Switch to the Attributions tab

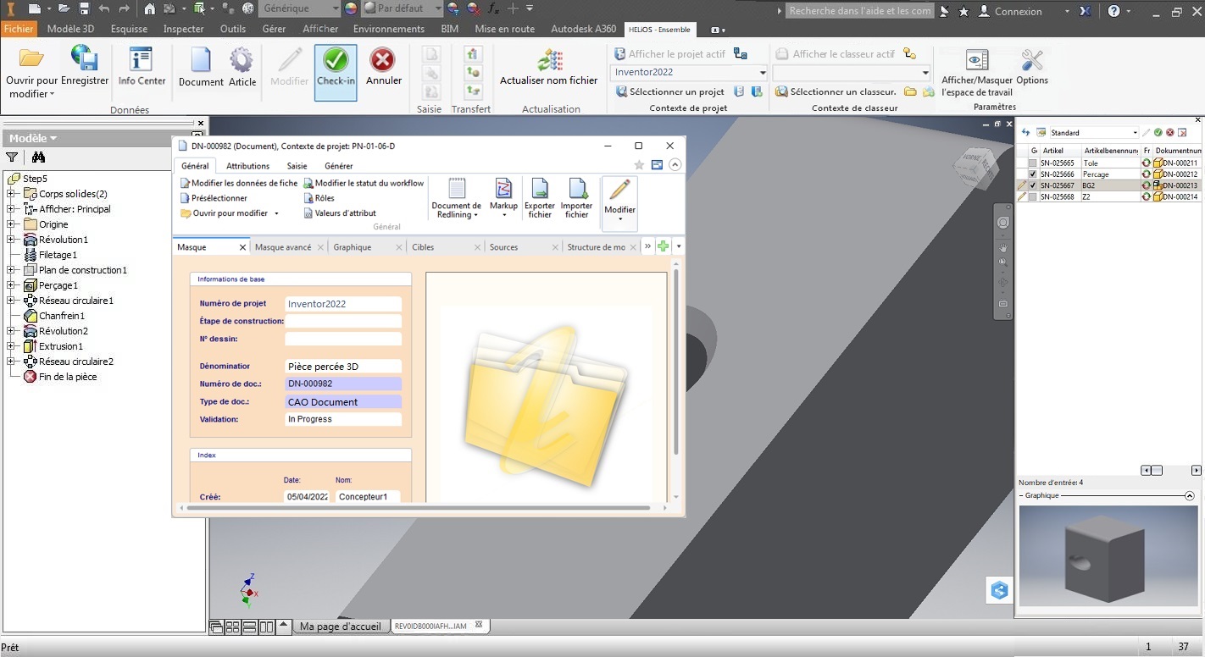coord(247,166)
